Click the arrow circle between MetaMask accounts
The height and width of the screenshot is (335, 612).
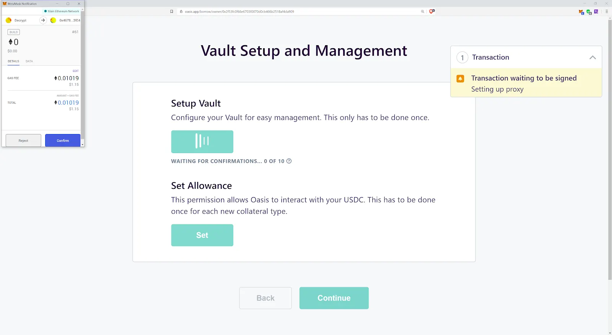43,20
